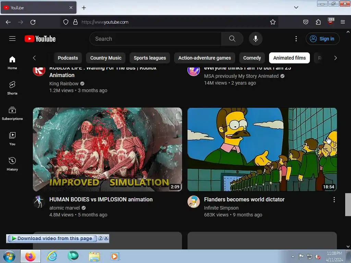List all tabs dropdown arrow
351x263 pixels.
coord(296,8)
